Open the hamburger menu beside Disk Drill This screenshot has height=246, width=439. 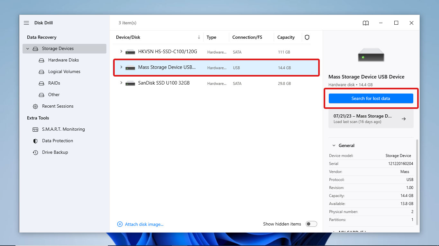coord(26,23)
